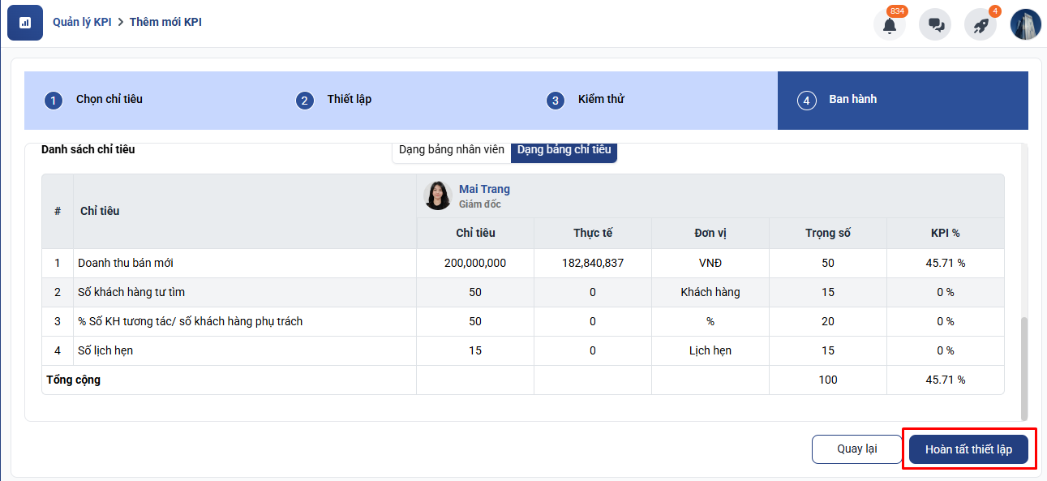The image size is (1047, 481).
Task: Open the notifications bell icon
Action: click(x=890, y=24)
